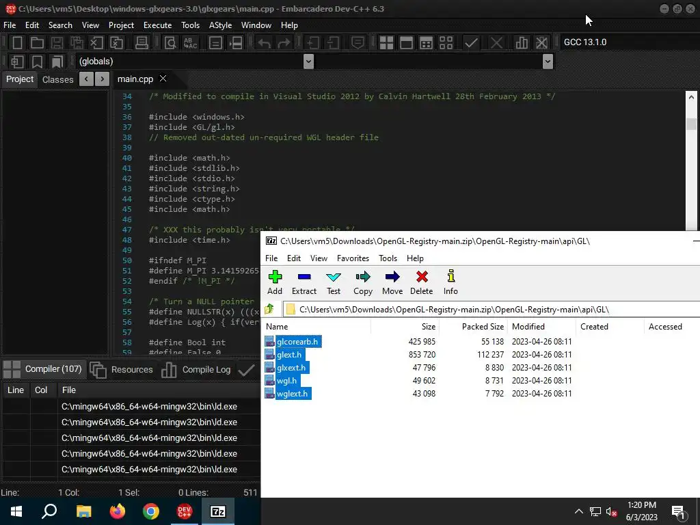Click the Close file icon
The width and height of the screenshot is (700, 525).
[x=96, y=43]
